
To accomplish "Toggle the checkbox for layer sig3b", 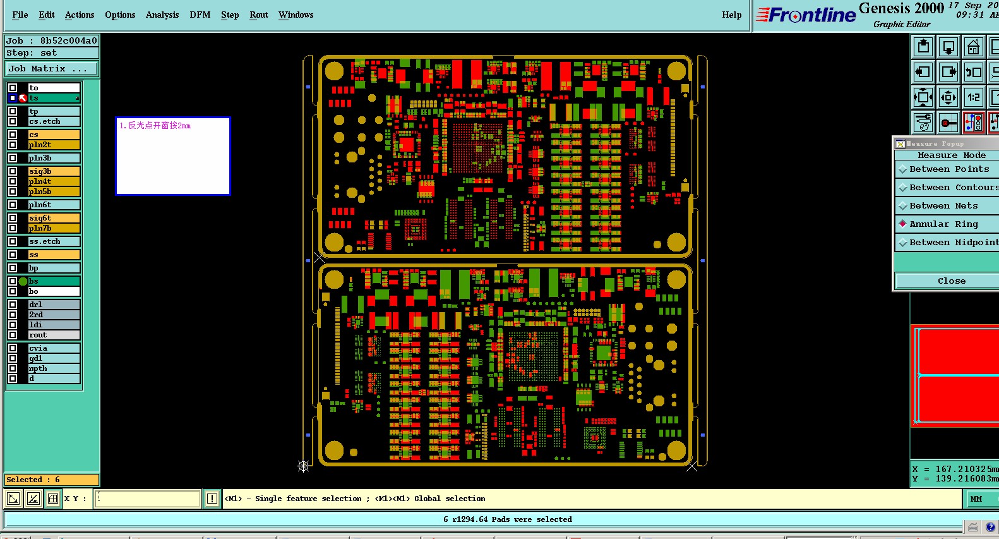I will [x=13, y=171].
